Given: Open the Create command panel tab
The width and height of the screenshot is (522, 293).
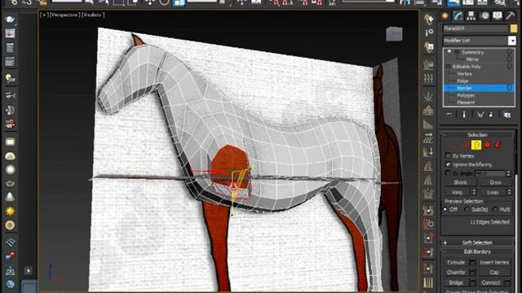Looking at the screenshot, I should pos(445,15).
